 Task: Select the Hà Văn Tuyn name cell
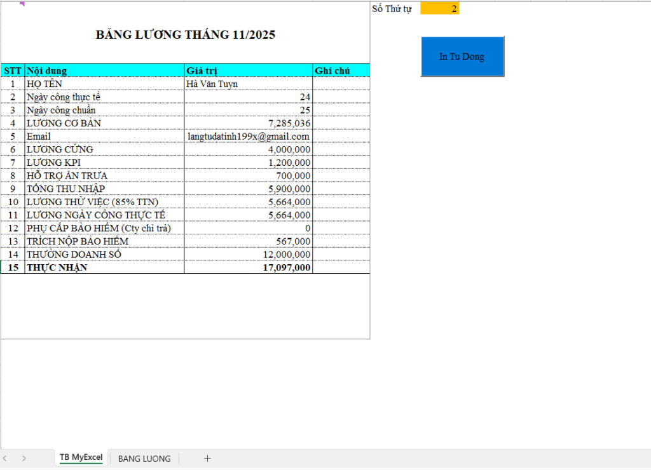(212, 84)
